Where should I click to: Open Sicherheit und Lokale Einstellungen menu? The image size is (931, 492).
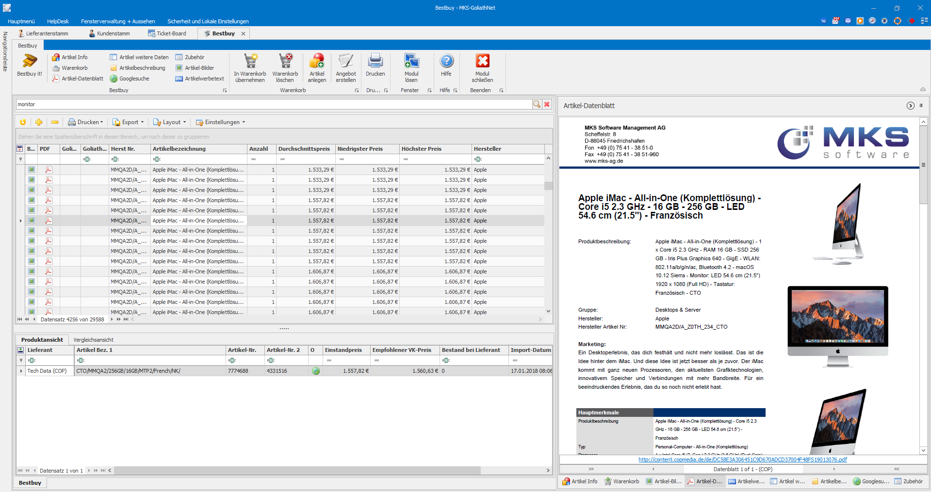208,21
